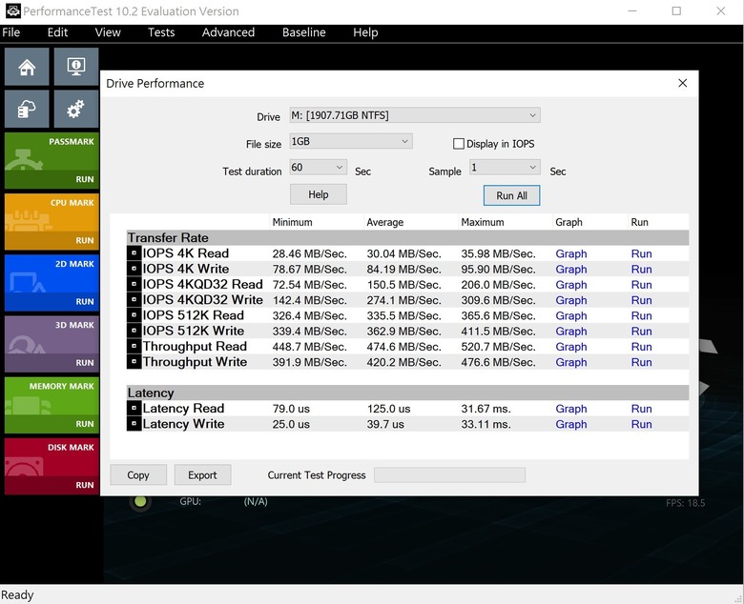The height and width of the screenshot is (604, 744).
Task: Open the Baseline menu
Action: point(304,32)
